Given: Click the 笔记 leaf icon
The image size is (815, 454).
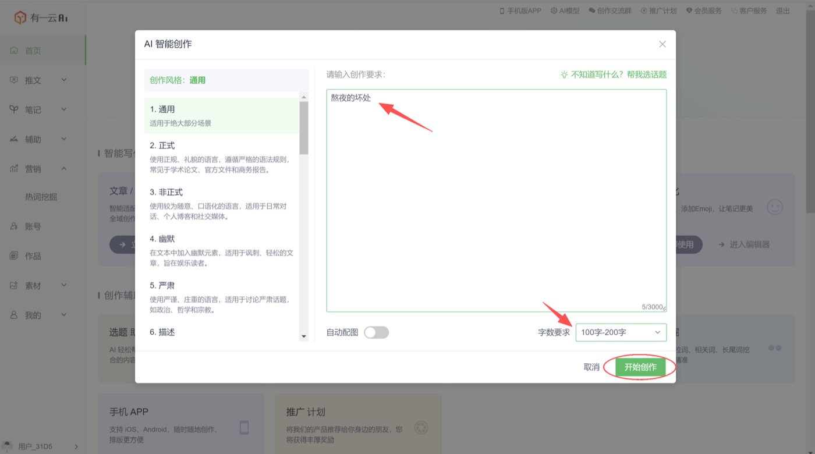Looking at the screenshot, I should (x=14, y=109).
